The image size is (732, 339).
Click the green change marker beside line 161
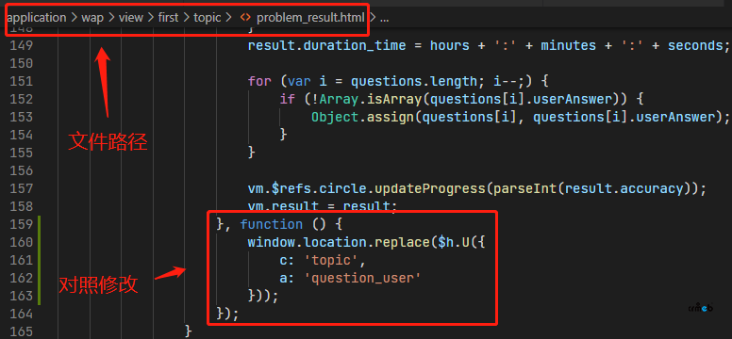click(40, 260)
